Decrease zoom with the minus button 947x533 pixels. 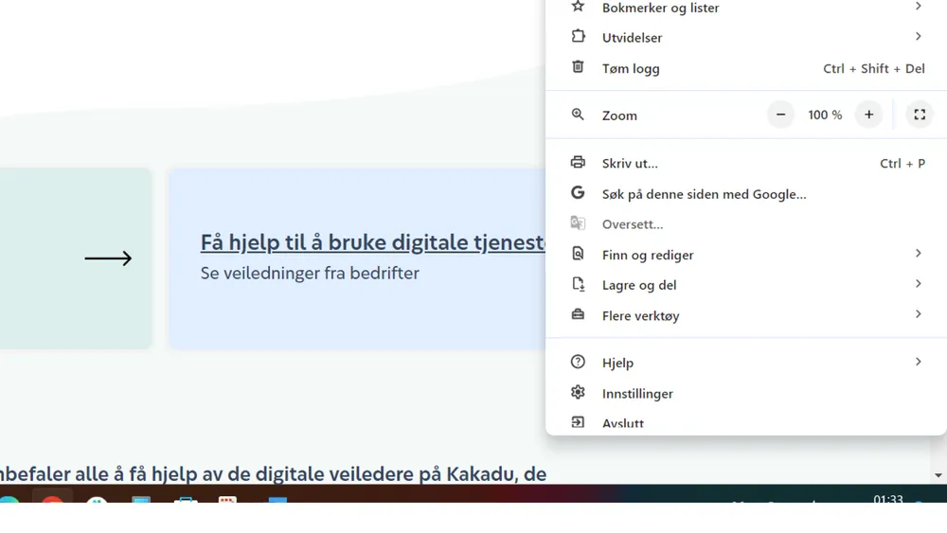(780, 115)
